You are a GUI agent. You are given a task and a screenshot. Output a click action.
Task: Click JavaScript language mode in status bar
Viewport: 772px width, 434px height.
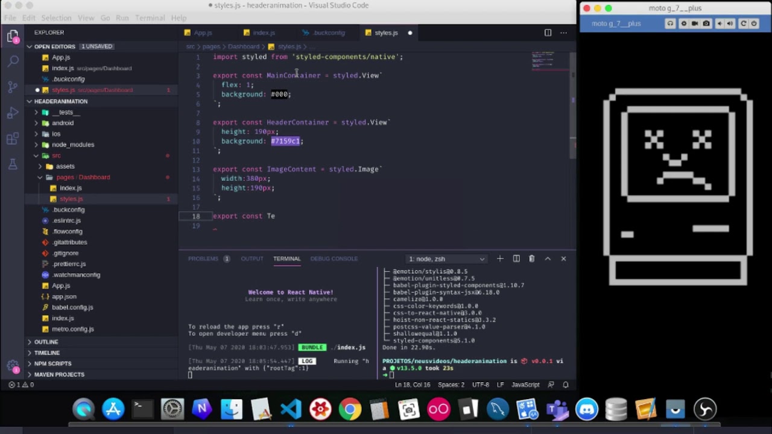click(525, 385)
